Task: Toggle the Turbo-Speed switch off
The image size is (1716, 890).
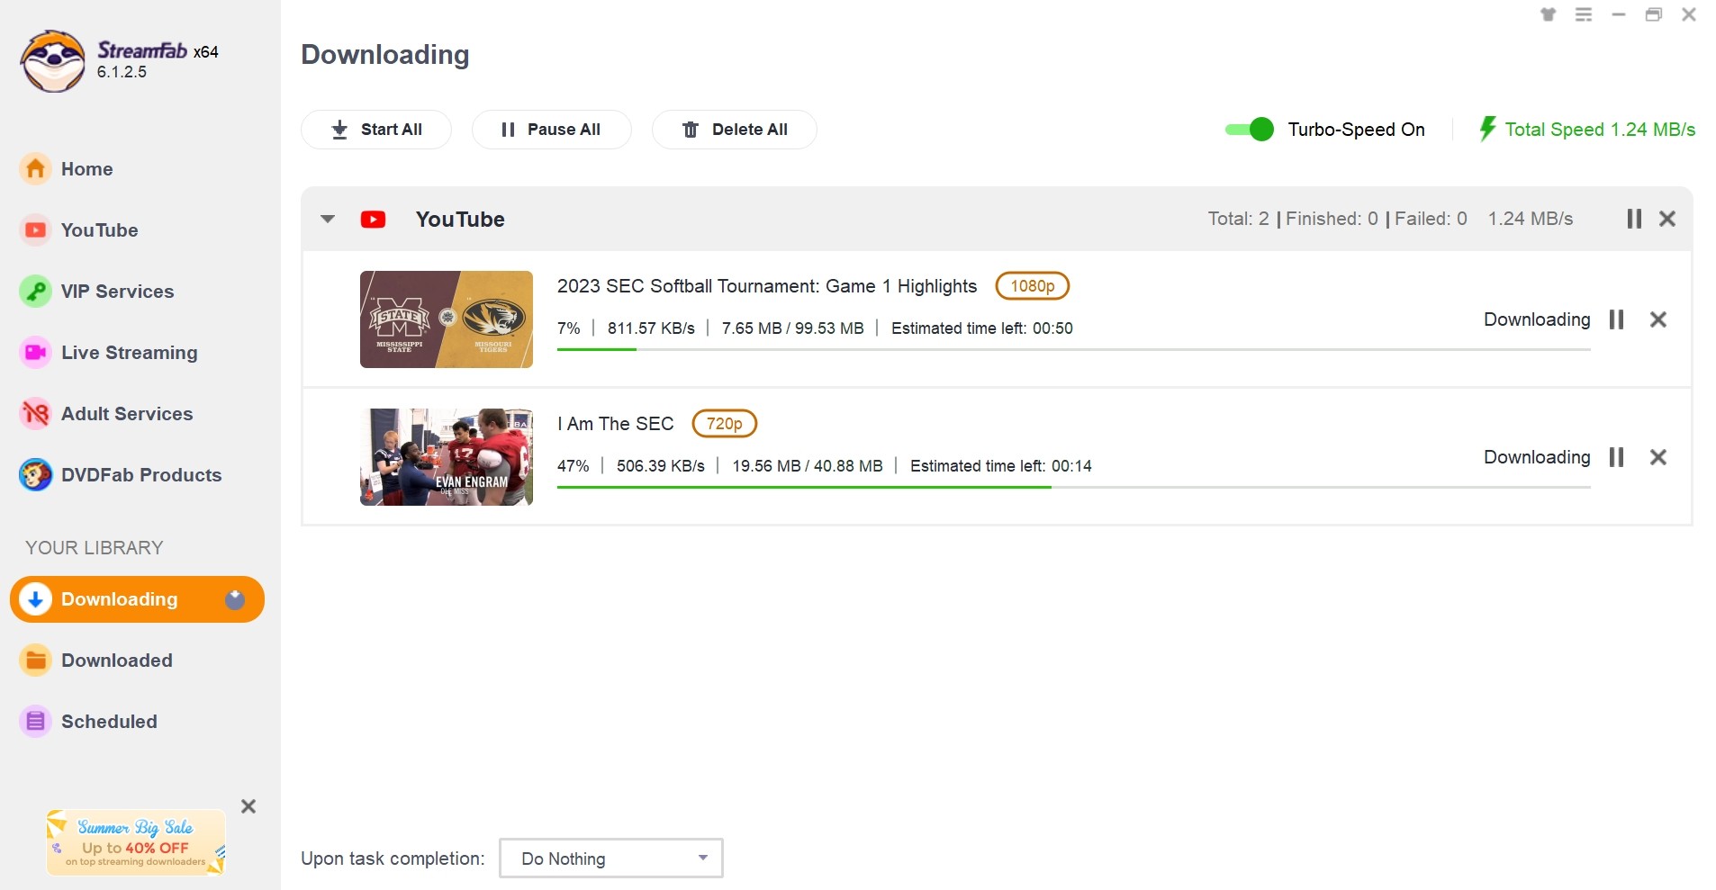Action: (x=1250, y=130)
